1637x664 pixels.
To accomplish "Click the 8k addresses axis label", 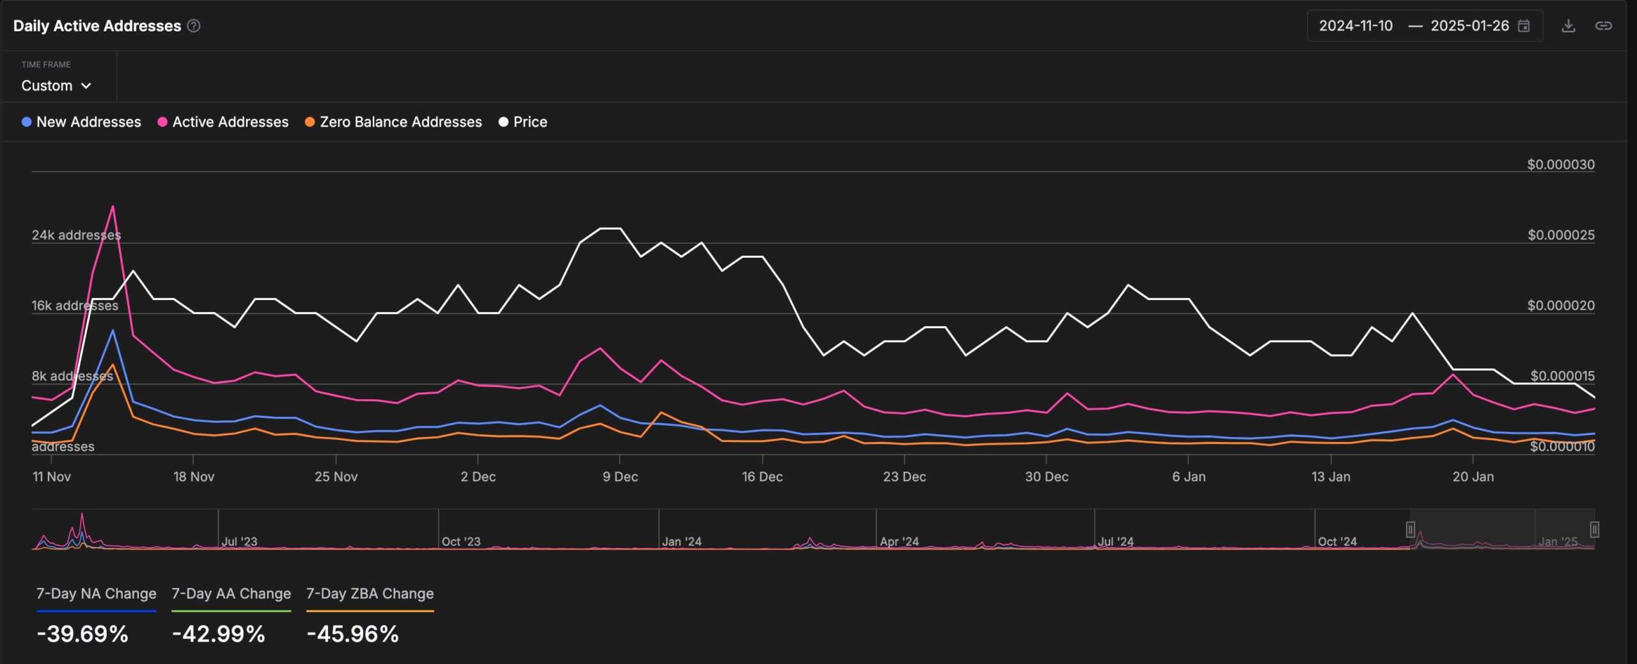I will pos(72,375).
